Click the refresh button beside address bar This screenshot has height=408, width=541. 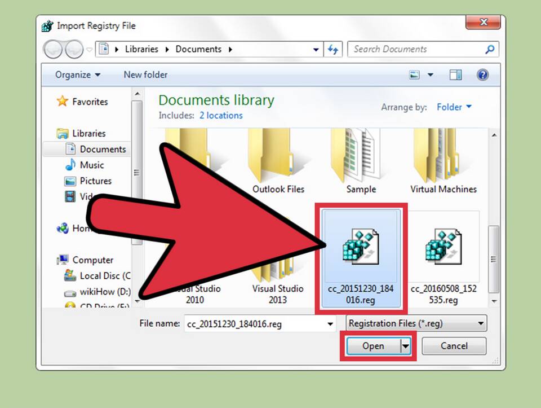pos(333,49)
